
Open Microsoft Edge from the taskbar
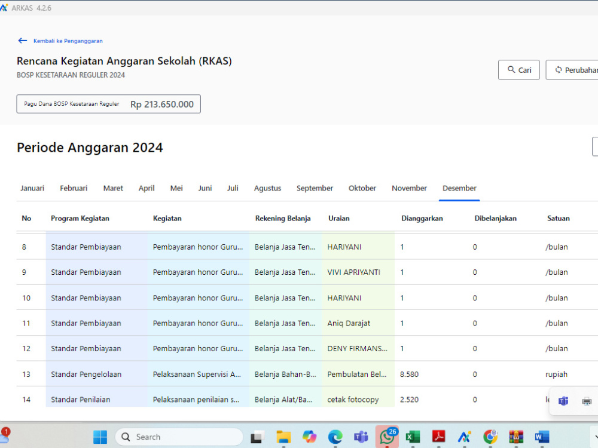(x=335, y=437)
